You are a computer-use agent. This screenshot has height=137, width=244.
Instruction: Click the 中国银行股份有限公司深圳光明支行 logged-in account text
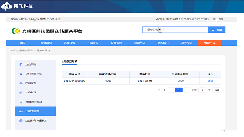click(178, 19)
